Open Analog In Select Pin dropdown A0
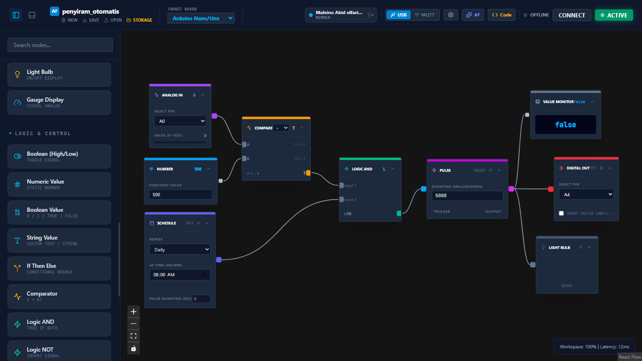642x361 pixels. (x=180, y=121)
